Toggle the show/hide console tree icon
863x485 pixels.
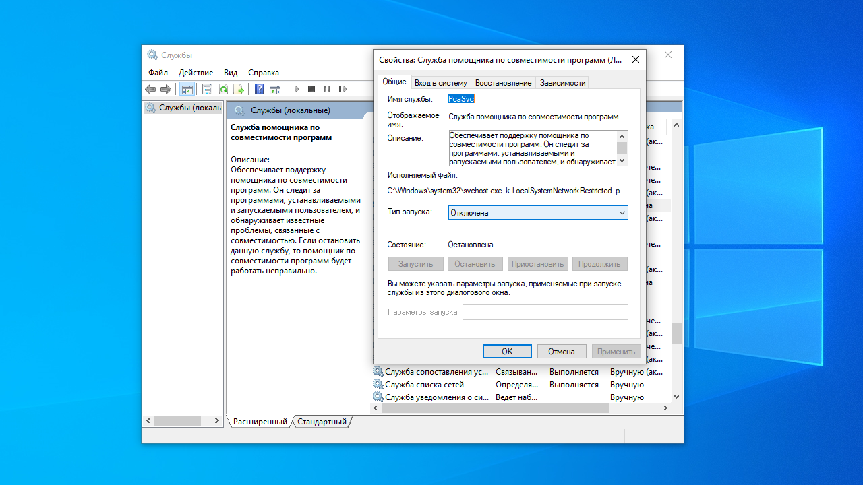pos(187,89)
